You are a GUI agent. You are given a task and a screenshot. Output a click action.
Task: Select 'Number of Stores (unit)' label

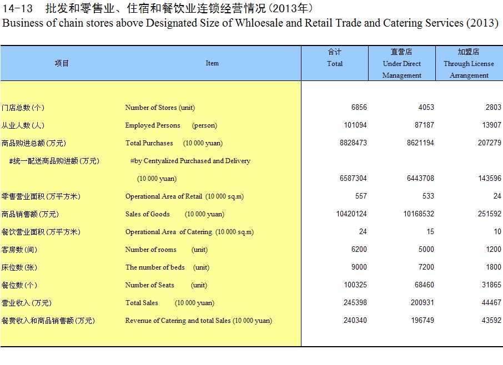160,108
